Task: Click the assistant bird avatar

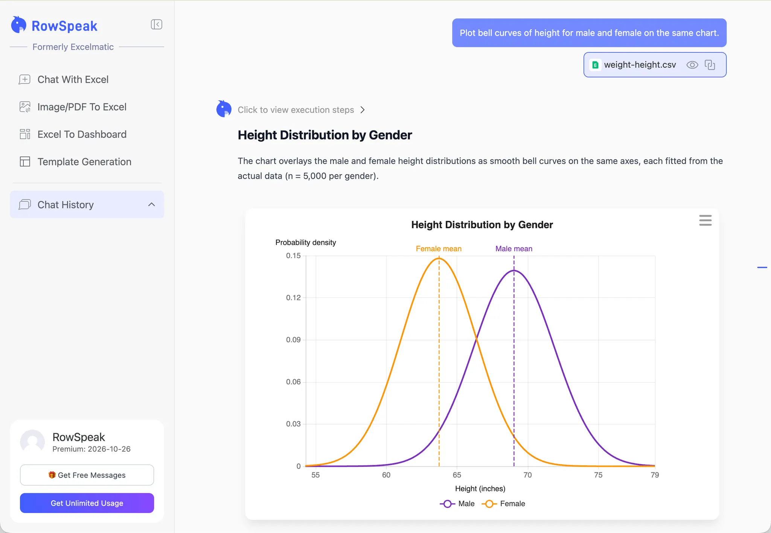Action: (x=224, y=109)
